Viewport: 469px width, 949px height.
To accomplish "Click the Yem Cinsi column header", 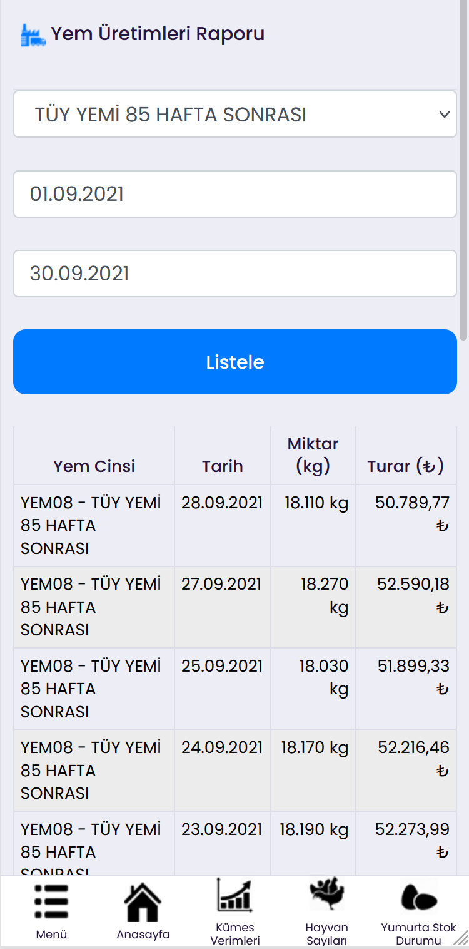I will [x=94, y=466].
